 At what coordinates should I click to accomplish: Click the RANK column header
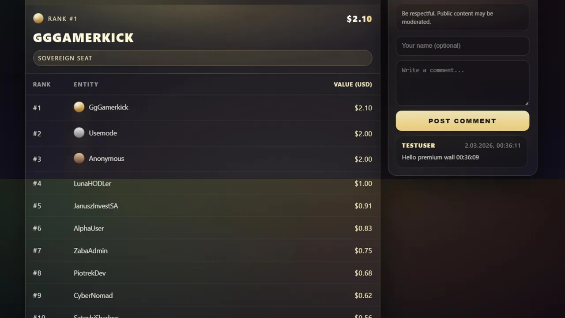click(42, 84)
